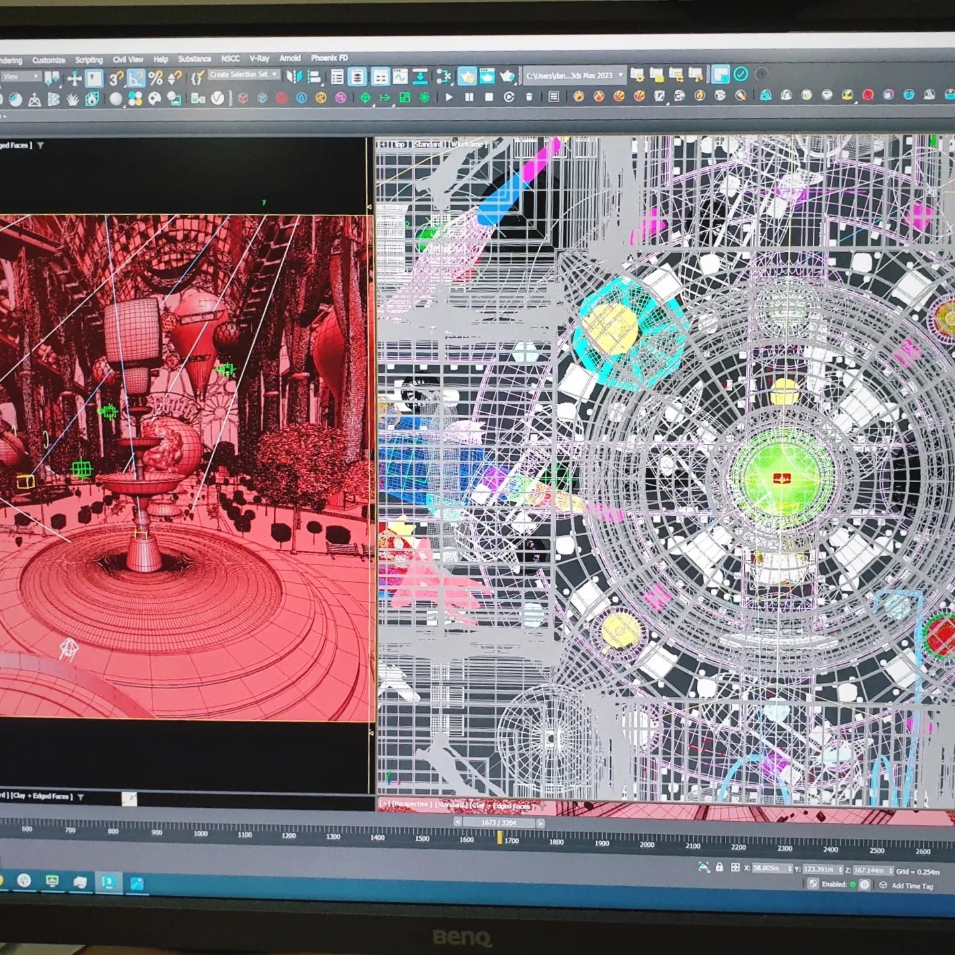Image resolution: width=955 pixels, height=955 pixels.
Task: Click the Render Setup teapot icon
Action: pyautogui.click(x=467, y=77)
